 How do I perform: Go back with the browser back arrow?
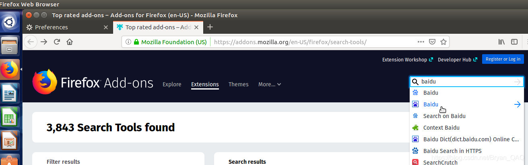pyautogui.click(x=31, y=42)
